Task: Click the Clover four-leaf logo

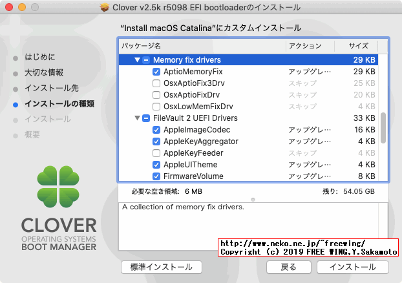Action: [x=58, y=187]
